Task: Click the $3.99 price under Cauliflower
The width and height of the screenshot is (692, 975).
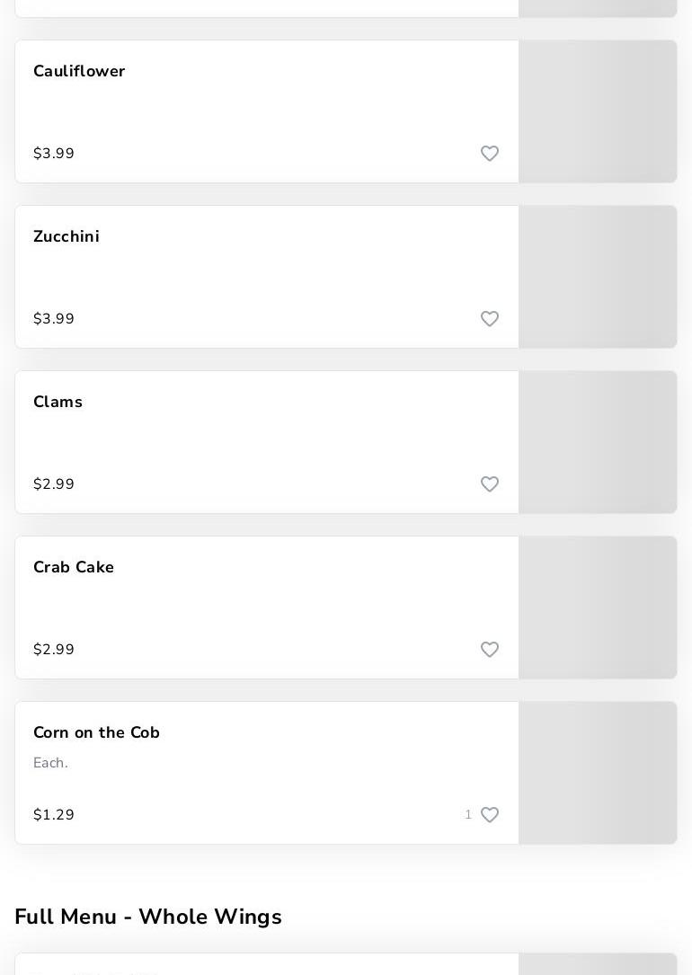Action: tap(53, 153)
